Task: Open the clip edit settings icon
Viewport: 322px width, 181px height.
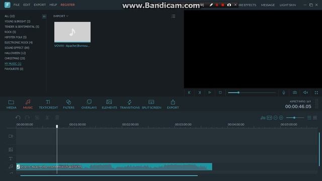Action: coord(37,118)
